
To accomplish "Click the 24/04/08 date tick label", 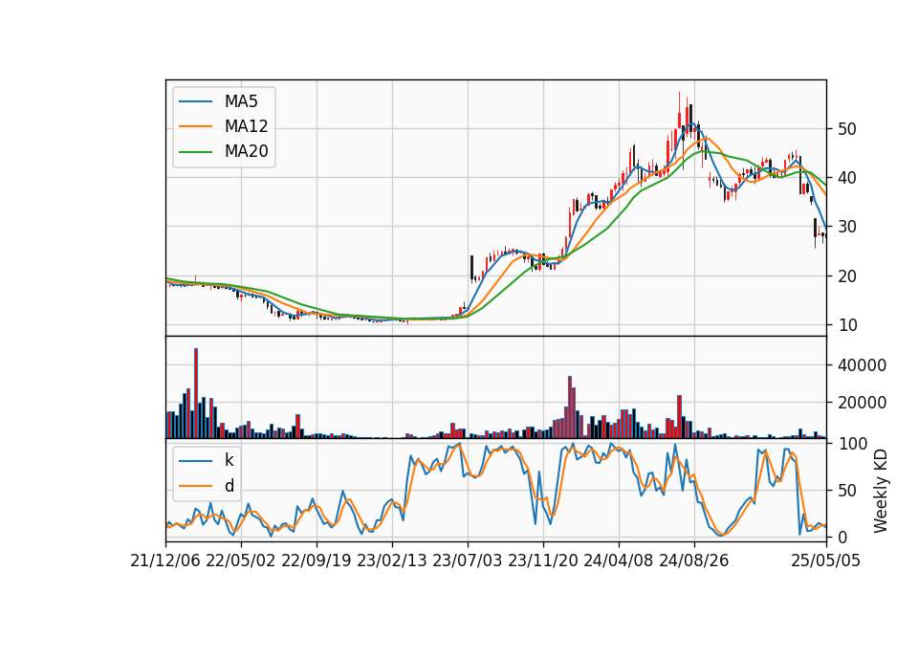I will pyautogui.click(x=619, y=561).
